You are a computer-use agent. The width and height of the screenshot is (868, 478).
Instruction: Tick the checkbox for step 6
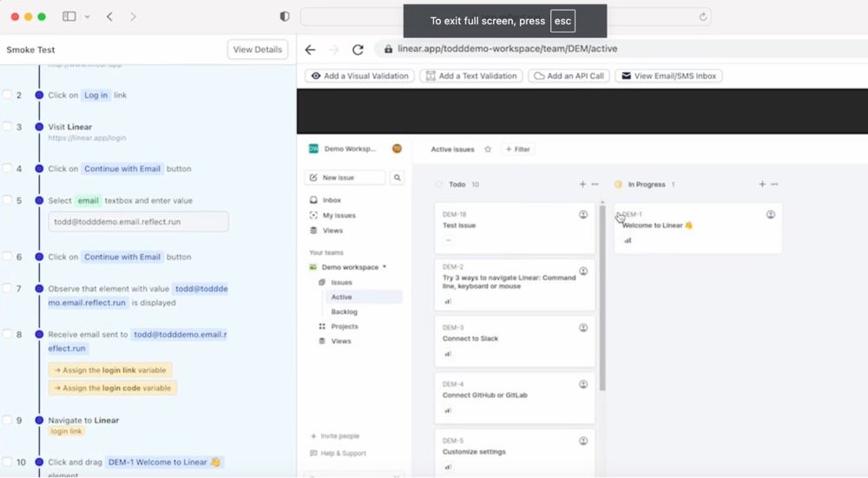[7, 256]
